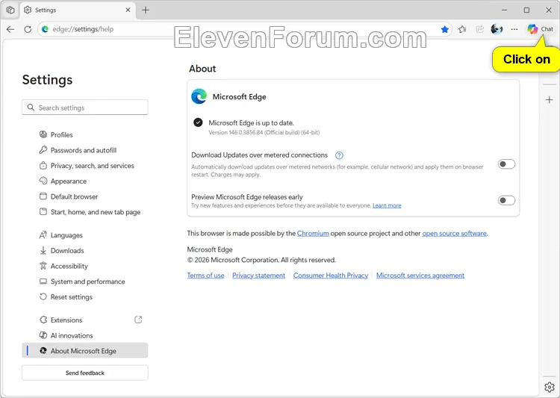This screenshot has width=560, height=398.
Task: Click the Microsoft Edge logo
Action: click(199, 96)
